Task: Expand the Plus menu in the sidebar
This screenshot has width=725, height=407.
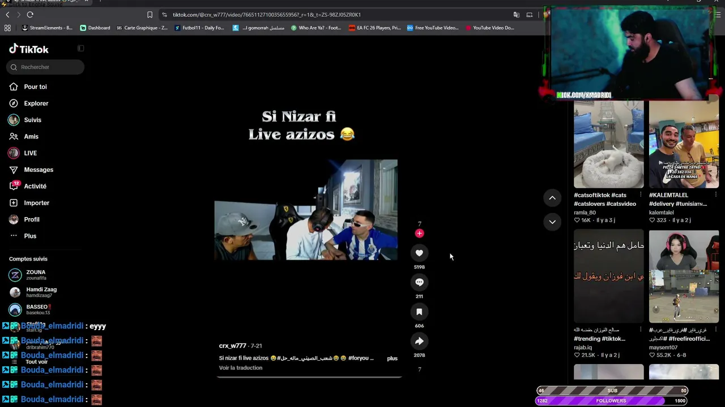Action: point(30,236)
